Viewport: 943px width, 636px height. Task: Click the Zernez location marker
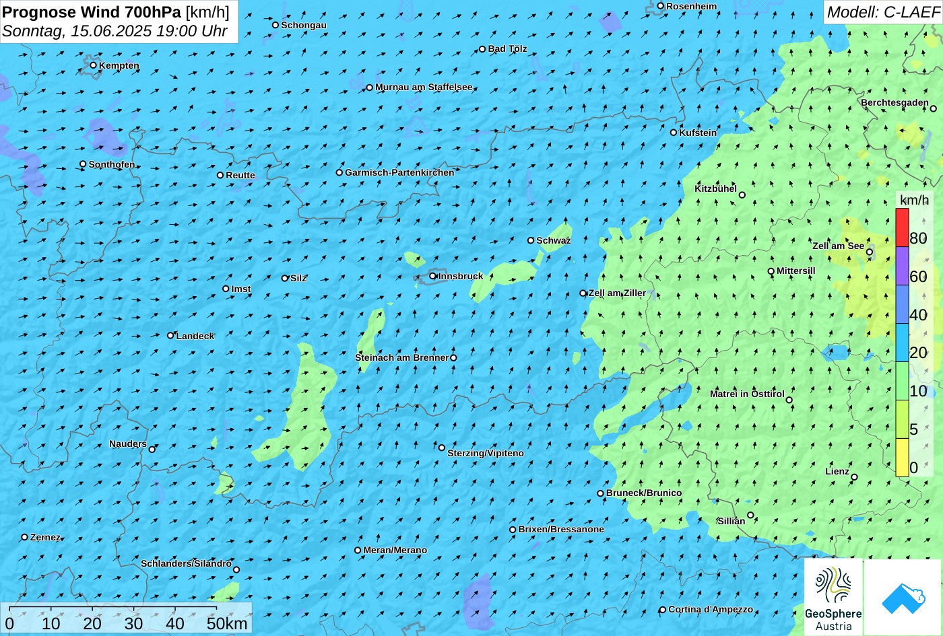pyautogui.click(x=25, y=537)
